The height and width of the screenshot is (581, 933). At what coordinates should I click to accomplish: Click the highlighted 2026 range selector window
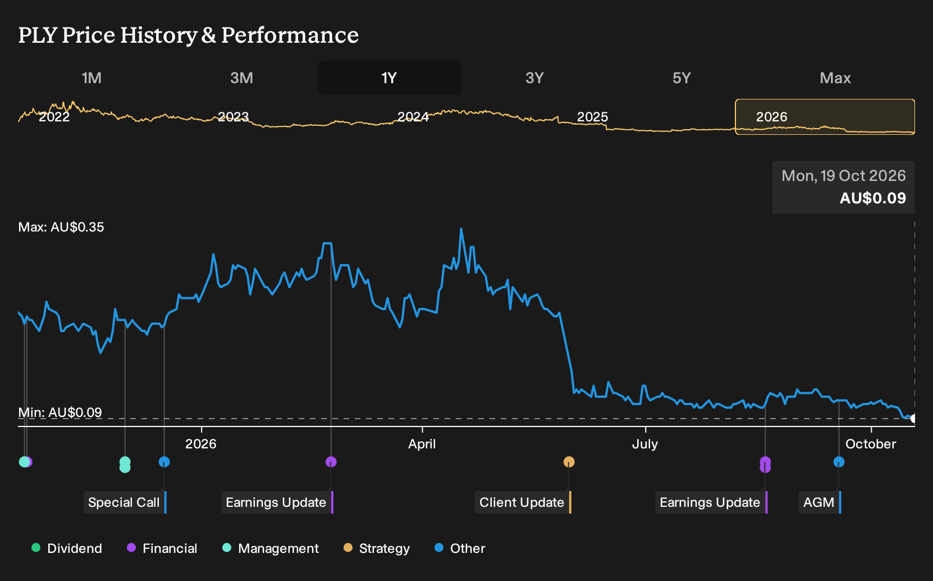pos(825,117)
